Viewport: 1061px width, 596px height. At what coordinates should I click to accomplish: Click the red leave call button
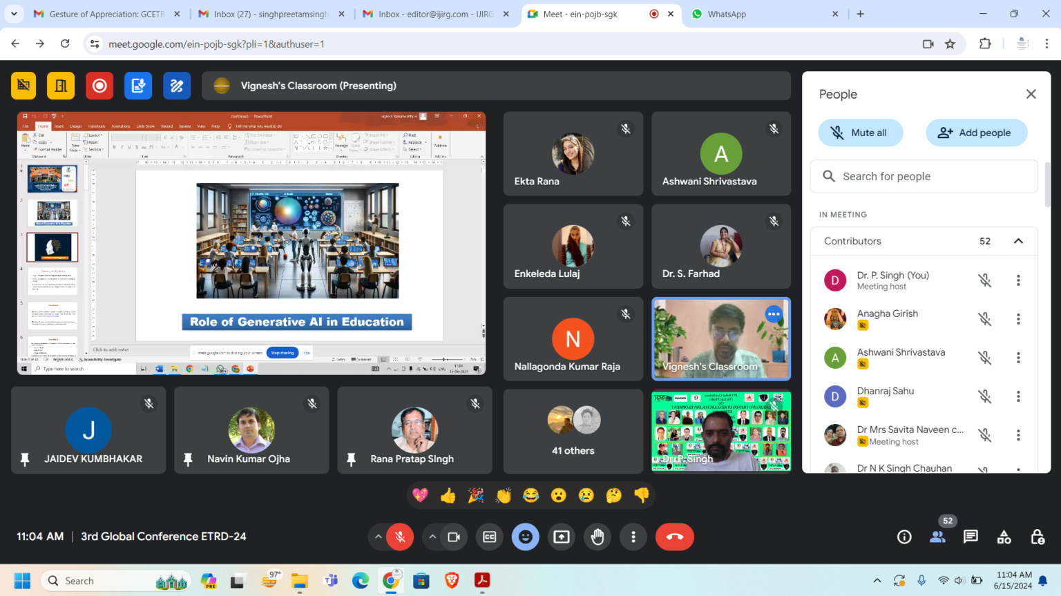(674, 537)
